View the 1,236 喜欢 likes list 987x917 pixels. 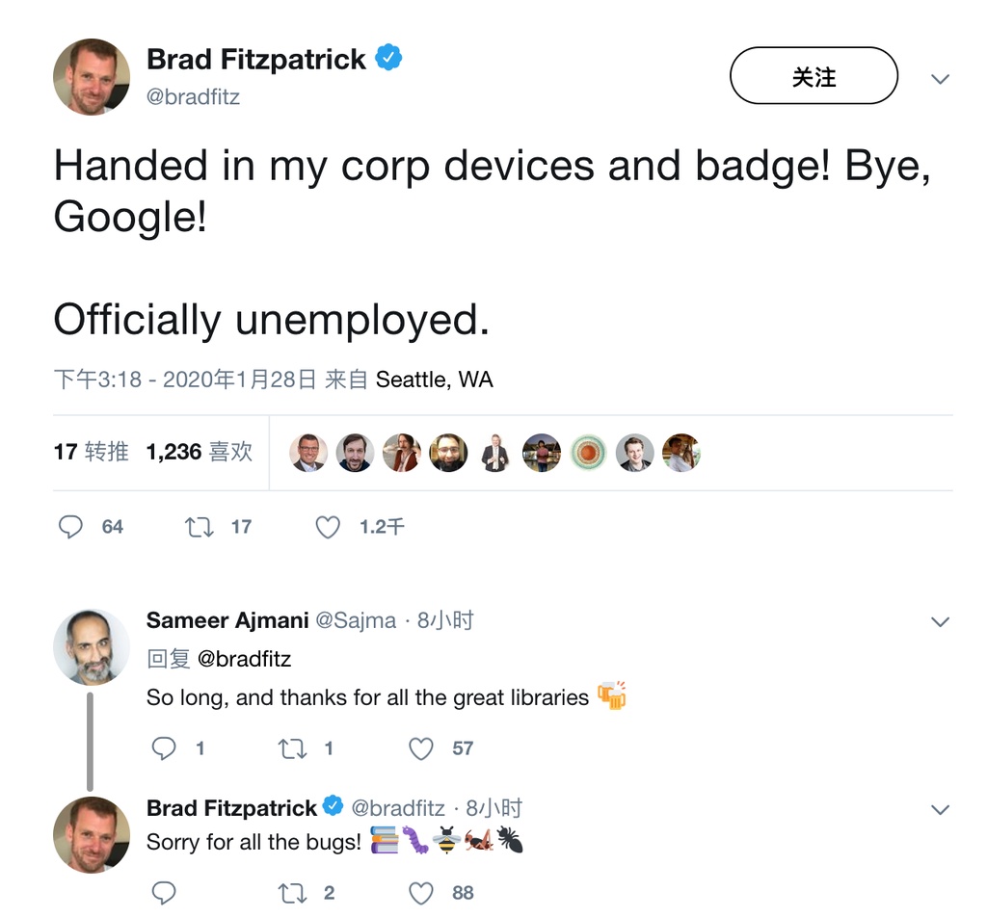(x=200, y=452)
